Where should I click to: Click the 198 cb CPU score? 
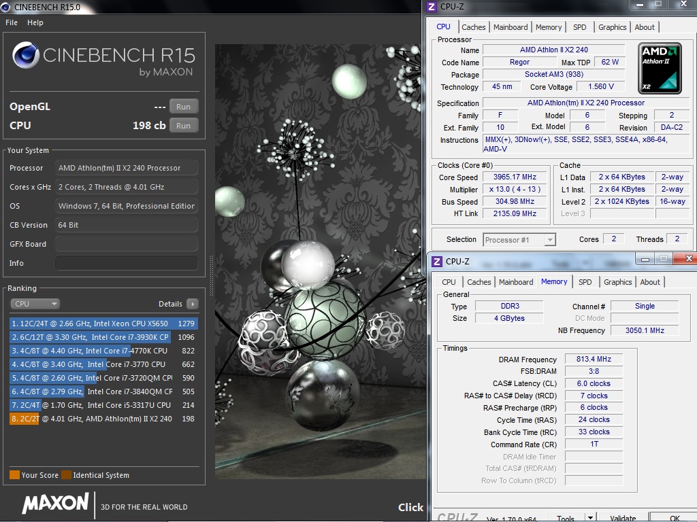coord(149,125)
